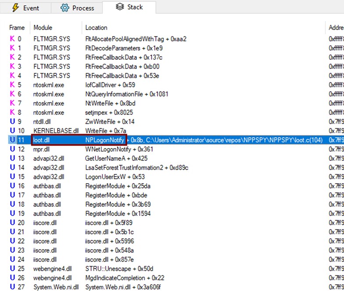
Task: Click the user-mode U icon of frame 11
Action: [12, 140]
